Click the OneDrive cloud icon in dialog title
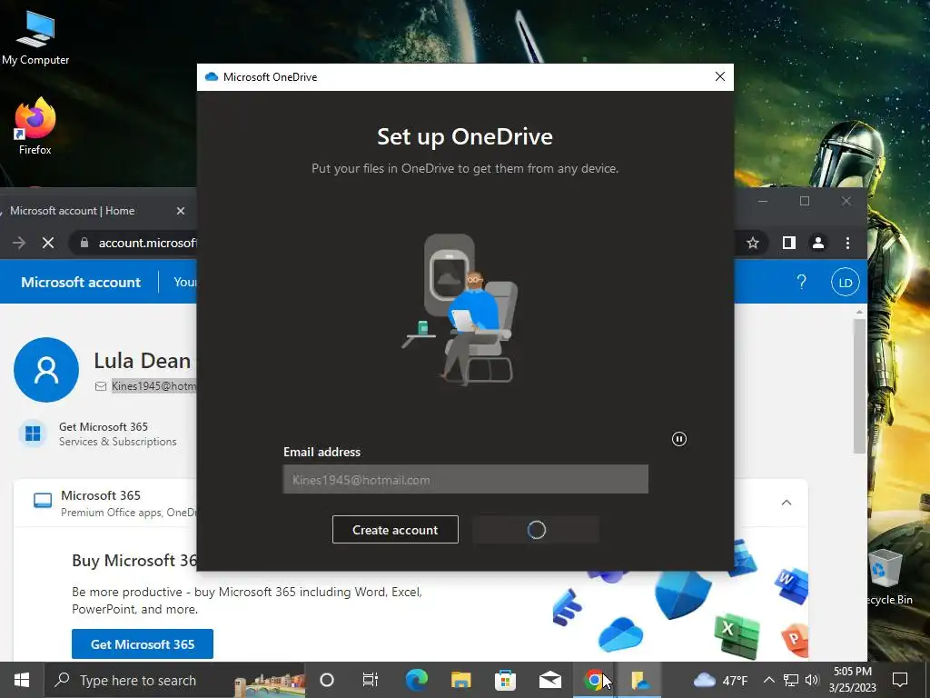Viewport: 930px width, 698px height. (x=212, y=77)
